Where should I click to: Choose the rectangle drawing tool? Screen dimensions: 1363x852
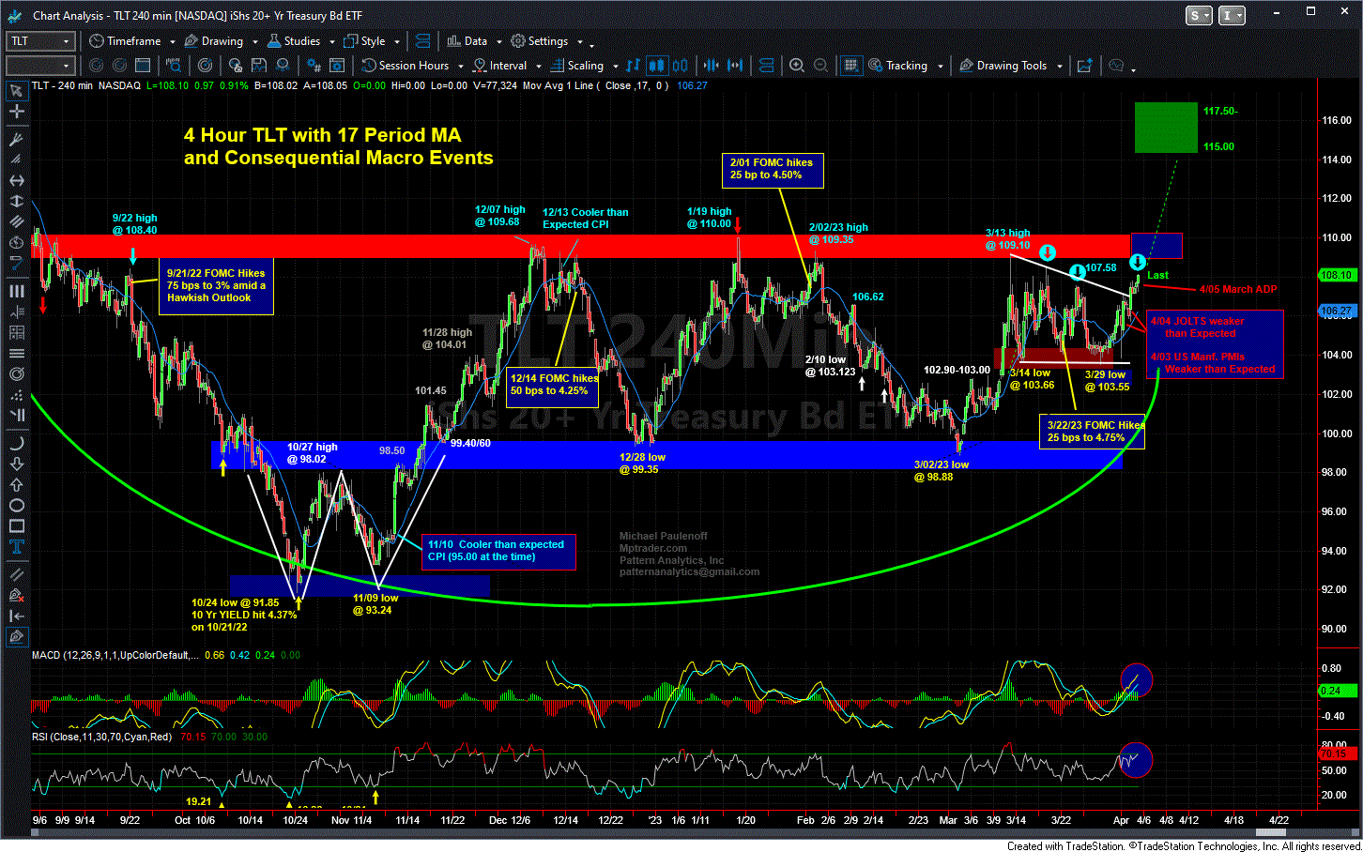click(x=16, y=525)
